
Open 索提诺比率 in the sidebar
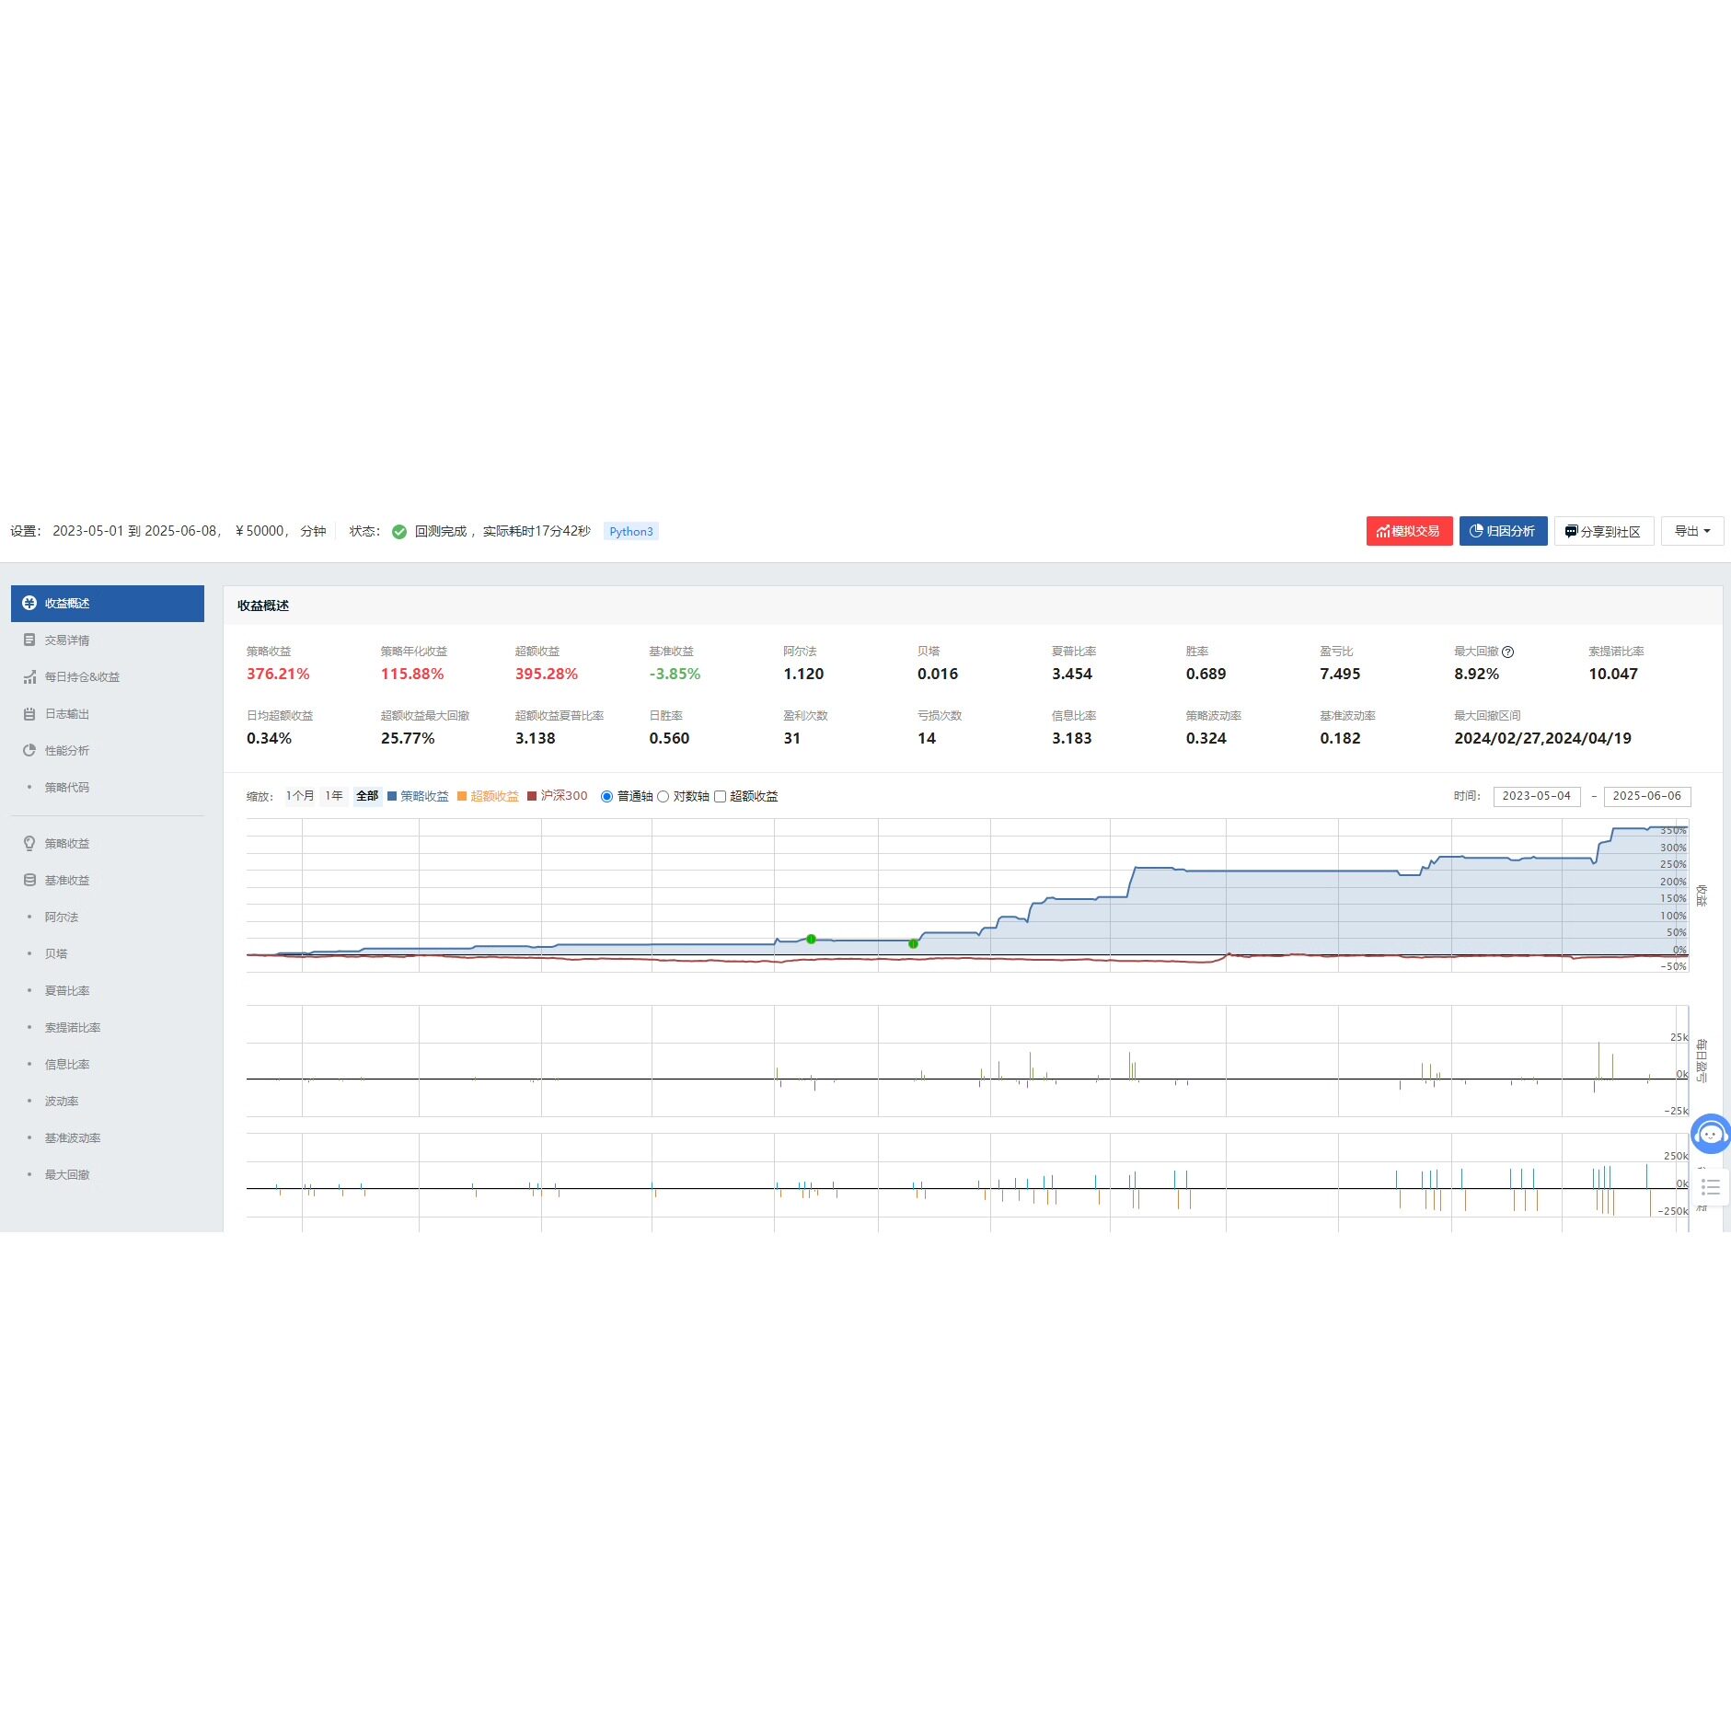coord(73,1028)
